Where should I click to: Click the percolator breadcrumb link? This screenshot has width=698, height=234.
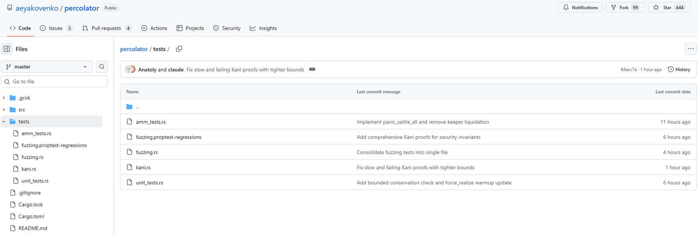click(133, 49)
